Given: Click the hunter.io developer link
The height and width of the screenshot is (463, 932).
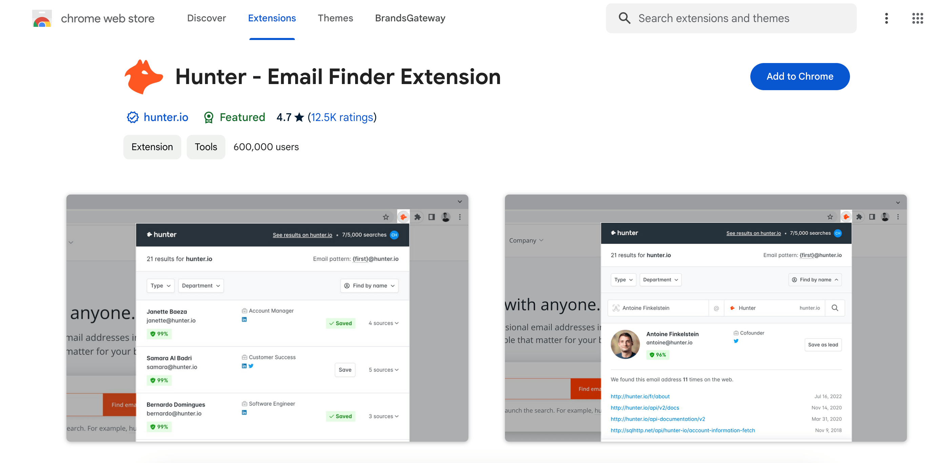Looking at the screenshot, I should [x=165, y=117].
